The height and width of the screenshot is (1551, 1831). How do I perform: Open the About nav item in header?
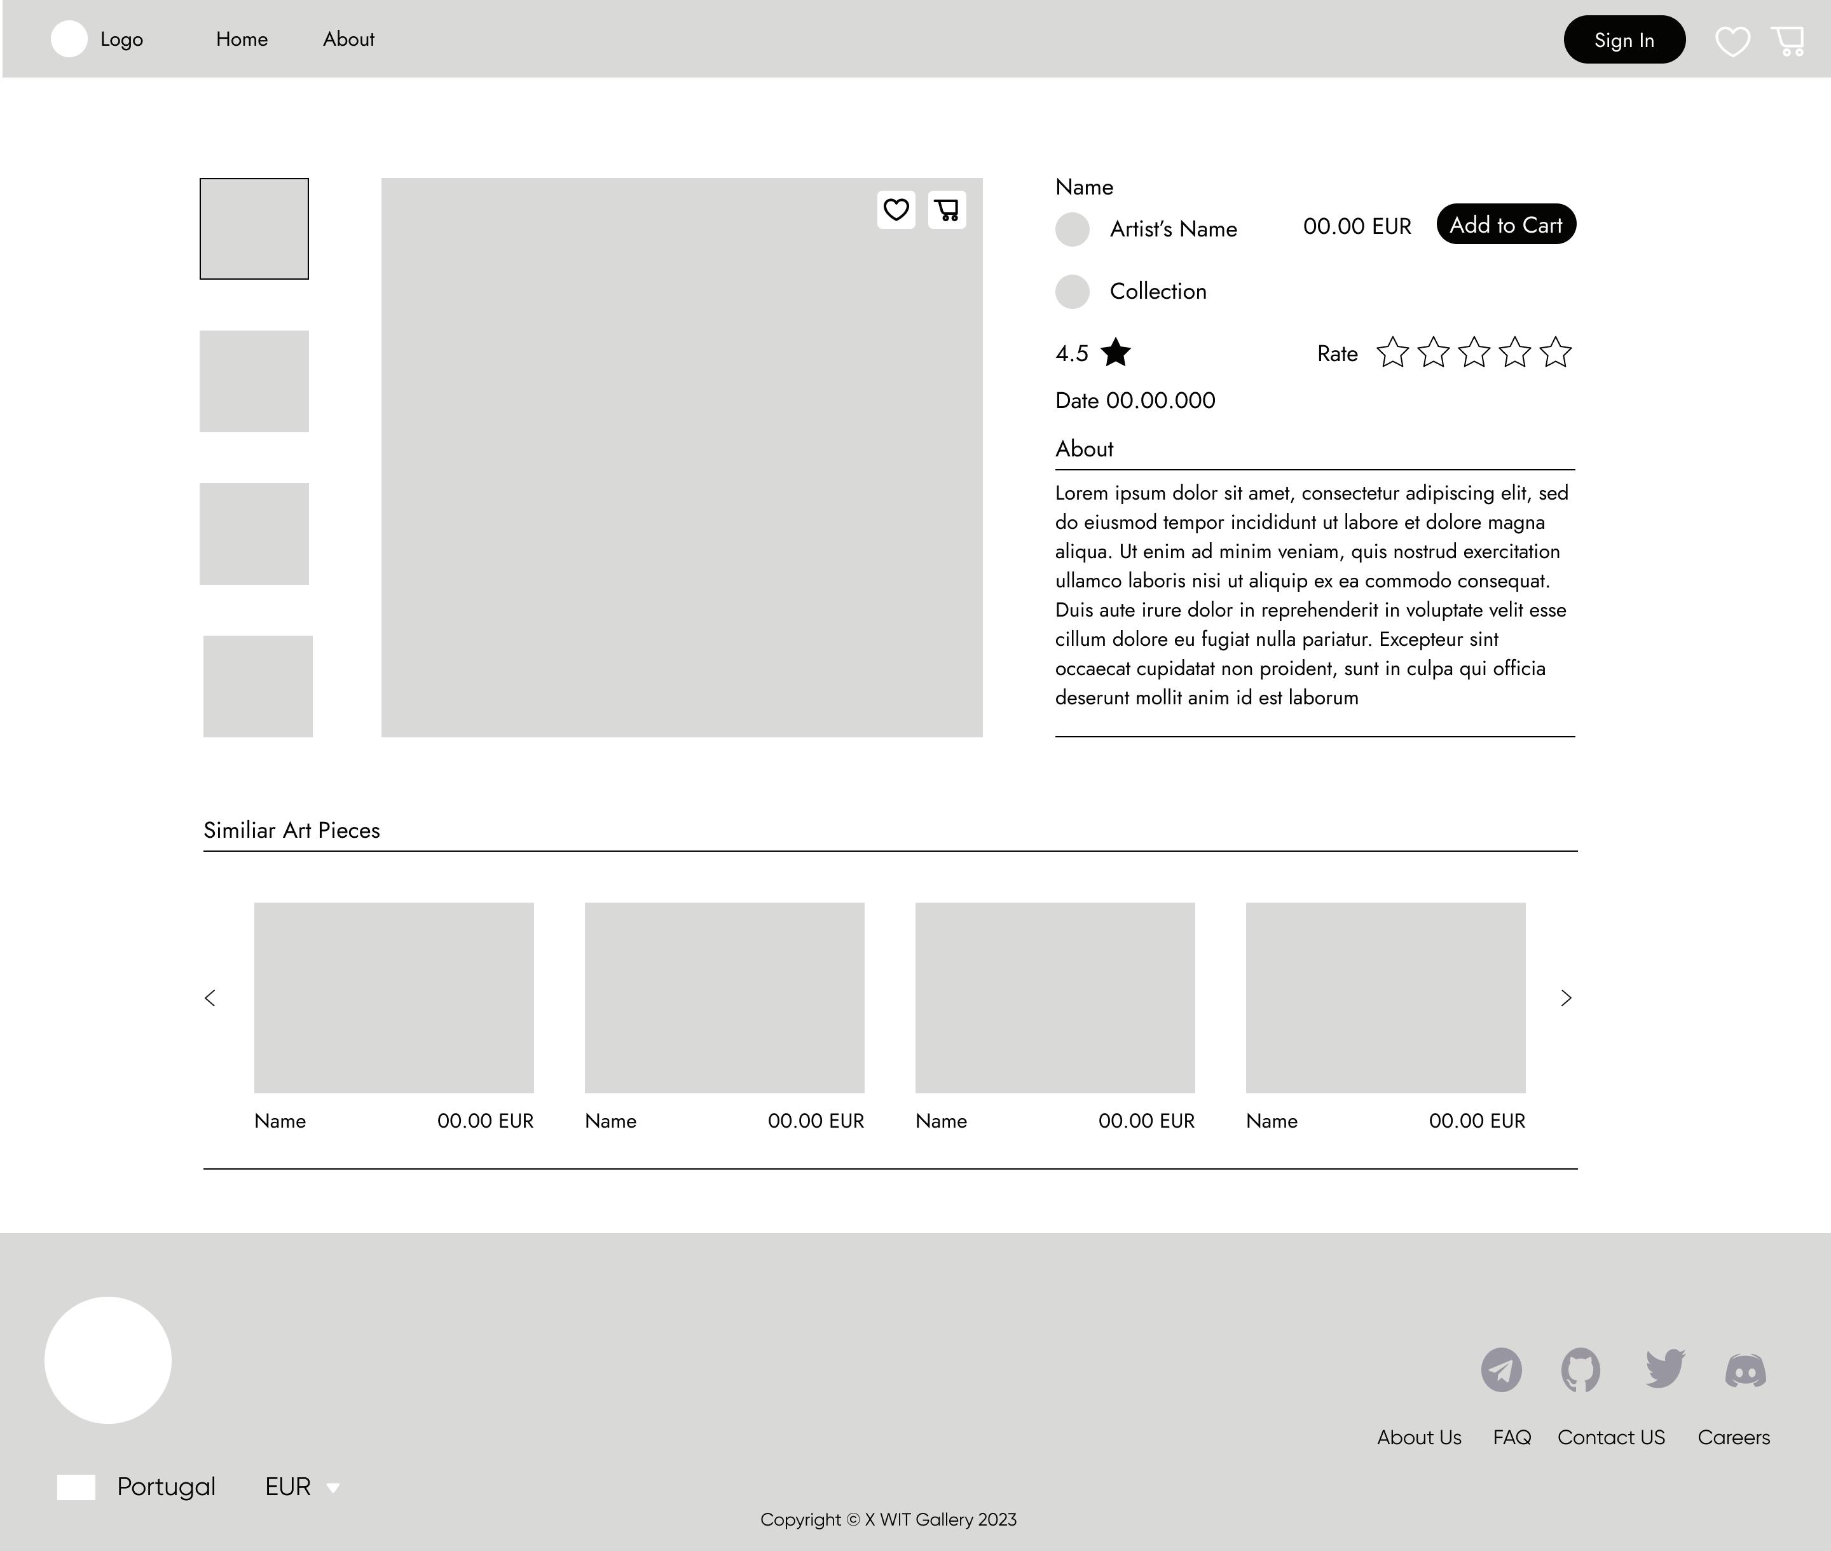(x=348, y=39)
